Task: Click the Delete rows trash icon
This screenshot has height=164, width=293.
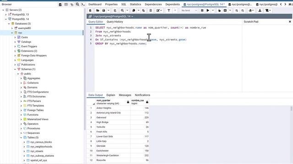Action: [x=151, y=10]
